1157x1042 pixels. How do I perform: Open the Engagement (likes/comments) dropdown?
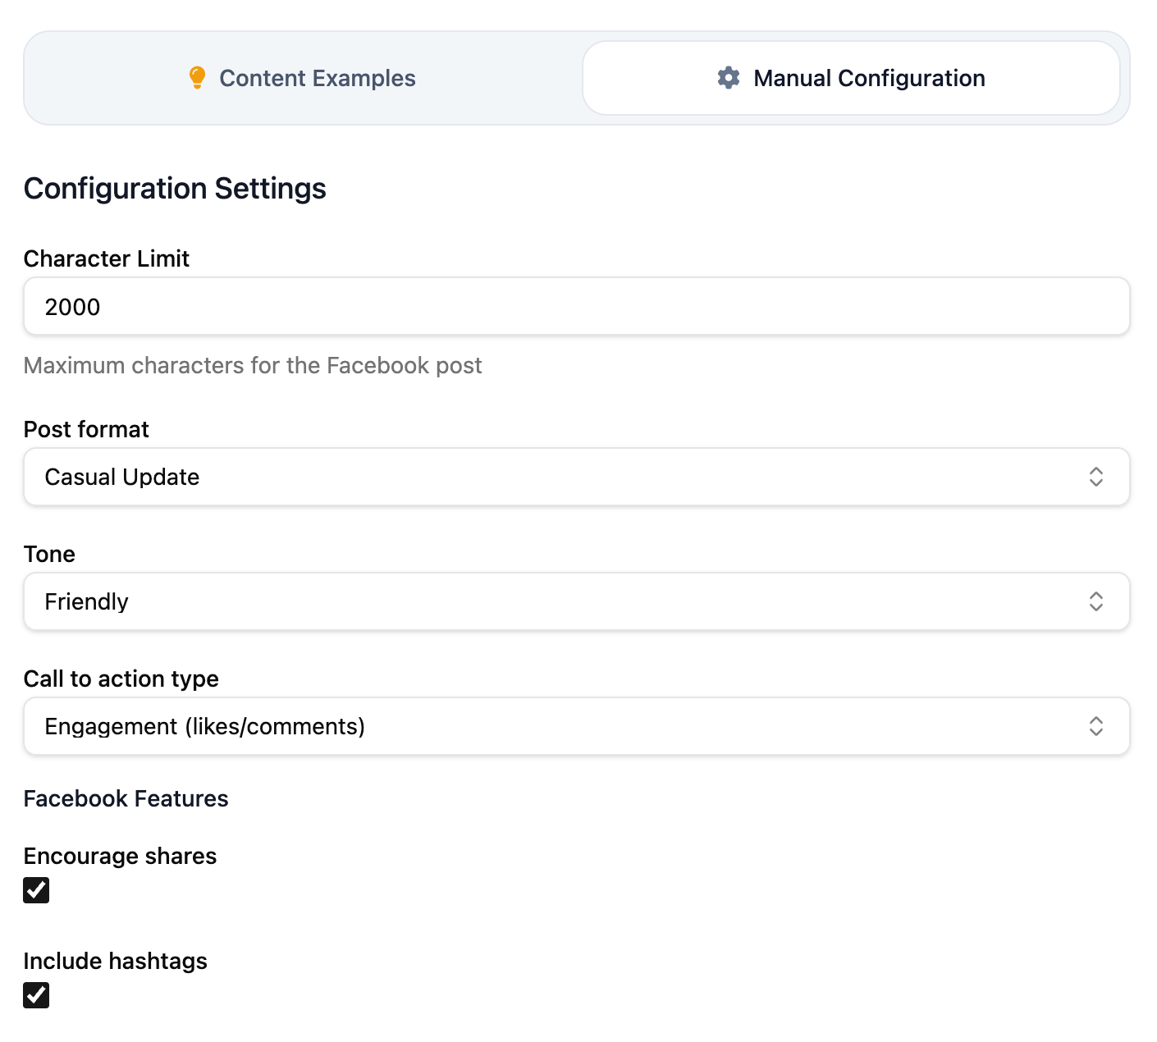point(558,726)
